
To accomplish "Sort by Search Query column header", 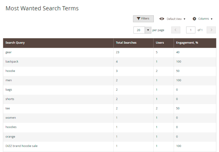I will 15,43.
